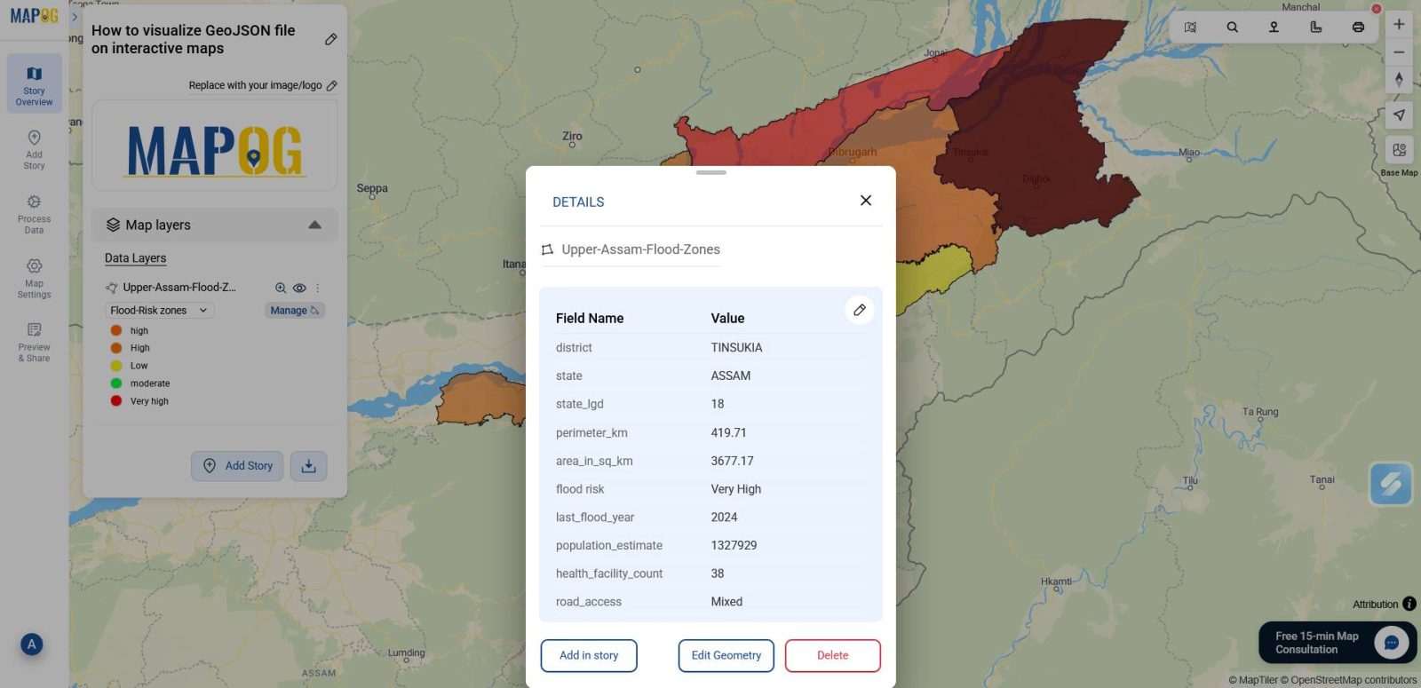Image resolution: width=1421 pixels, height=688 pixels.
Task: Click the Manage style button
Action: 295,310
